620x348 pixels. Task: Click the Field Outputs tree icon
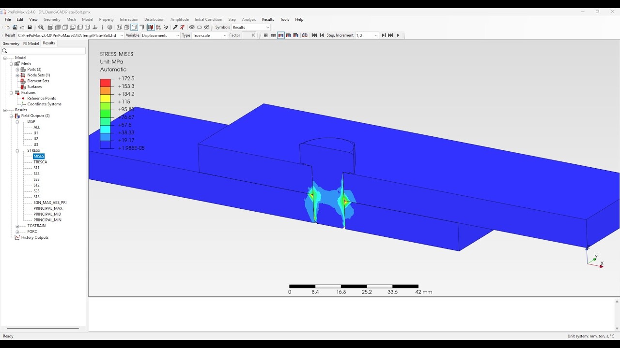pos(17,116)
